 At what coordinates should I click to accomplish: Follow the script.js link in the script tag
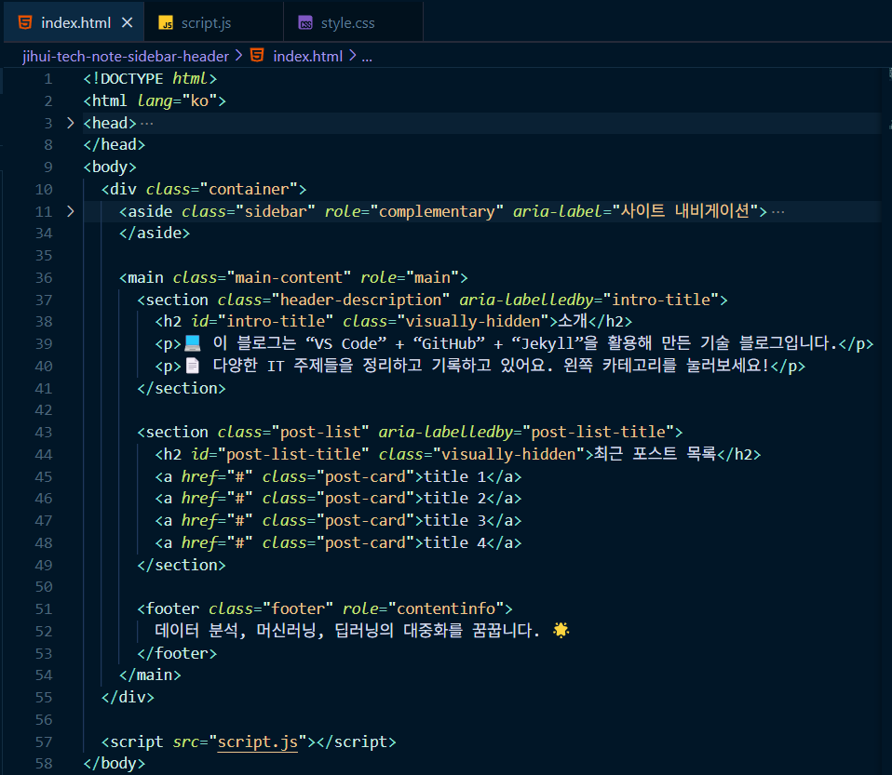coord(258,742)
